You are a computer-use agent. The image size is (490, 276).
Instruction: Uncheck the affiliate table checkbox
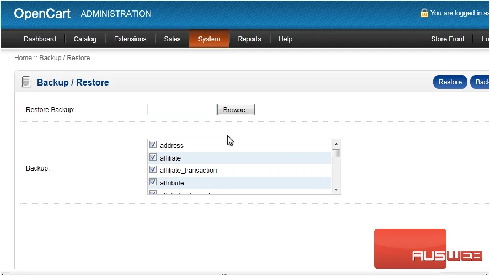coord(153,157)
